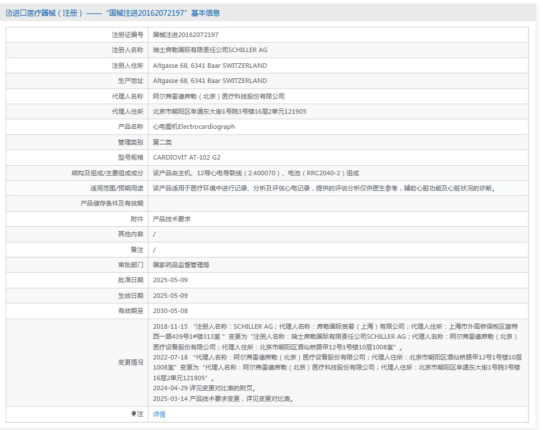Click the product name 心电图机Electrocardiograph
Image resolution: width=543 pixels, height=430 pixels.
(194, 127)
